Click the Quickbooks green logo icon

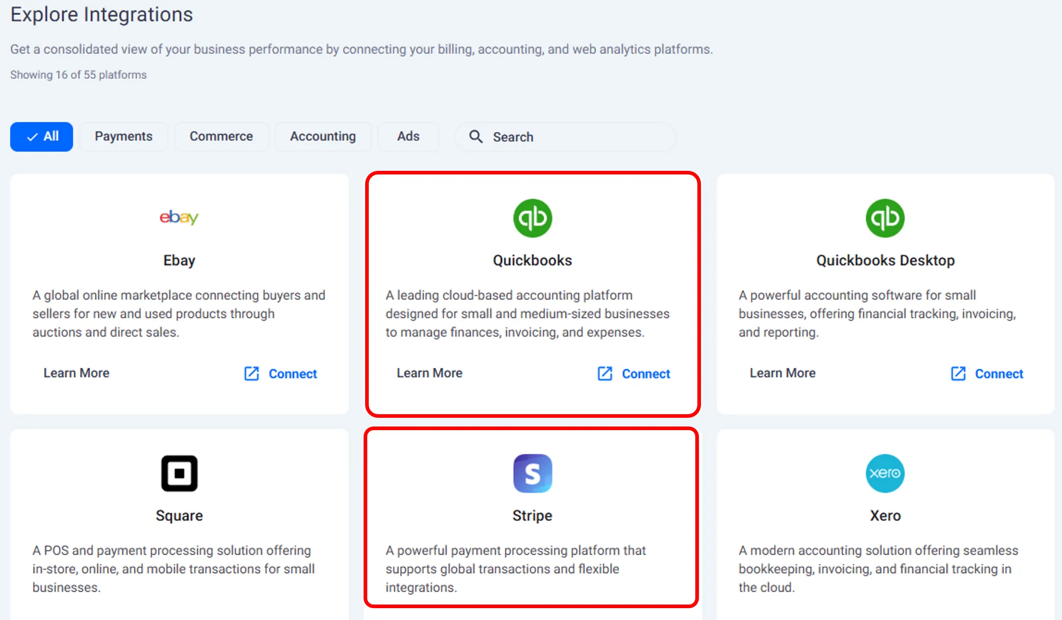[x=532, y=218]
